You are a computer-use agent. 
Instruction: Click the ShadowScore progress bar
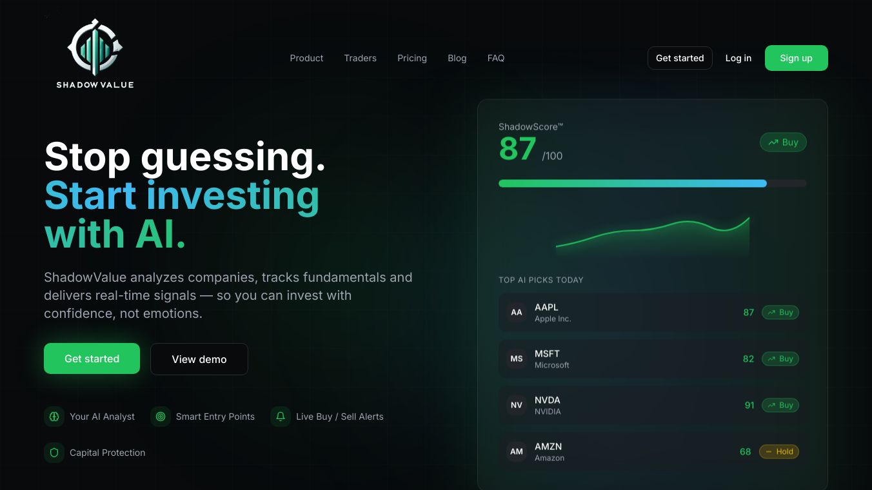click(653, 184)
